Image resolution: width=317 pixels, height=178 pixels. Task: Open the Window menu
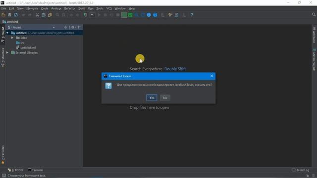(120, 8)
